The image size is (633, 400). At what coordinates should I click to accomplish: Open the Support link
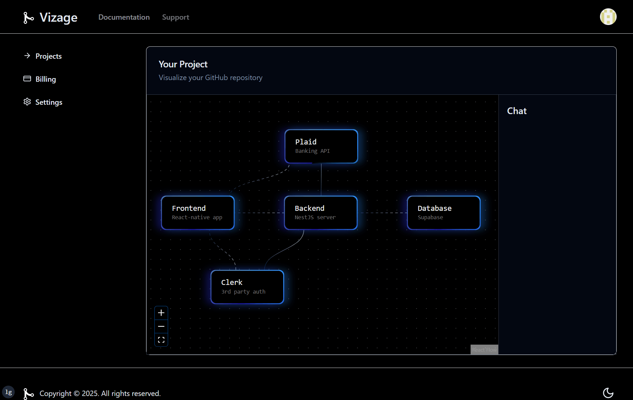175,17
